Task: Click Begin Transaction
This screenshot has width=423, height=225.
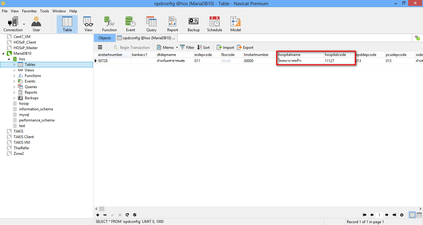Action: pyautogui.click(x=132, y=47)
